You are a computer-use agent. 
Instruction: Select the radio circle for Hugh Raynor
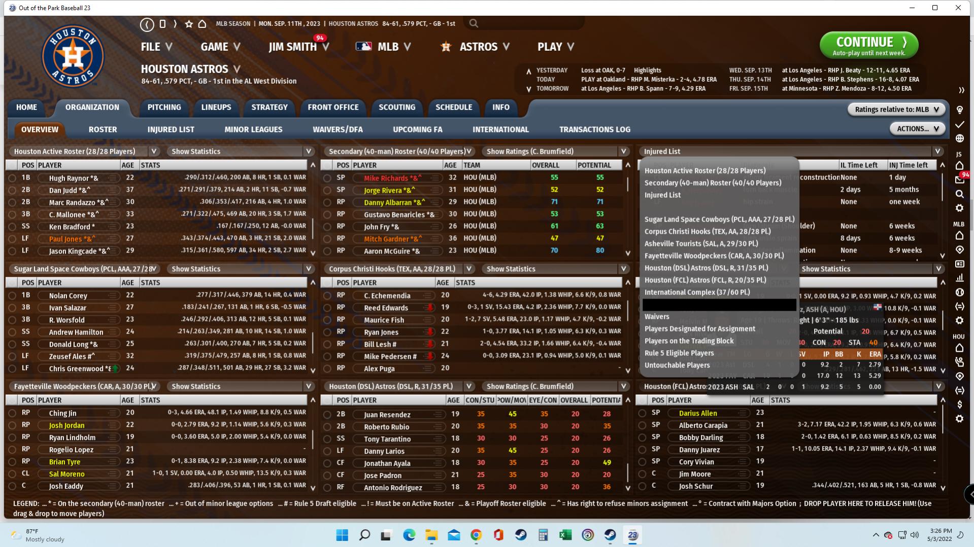(x=12, y=178)
